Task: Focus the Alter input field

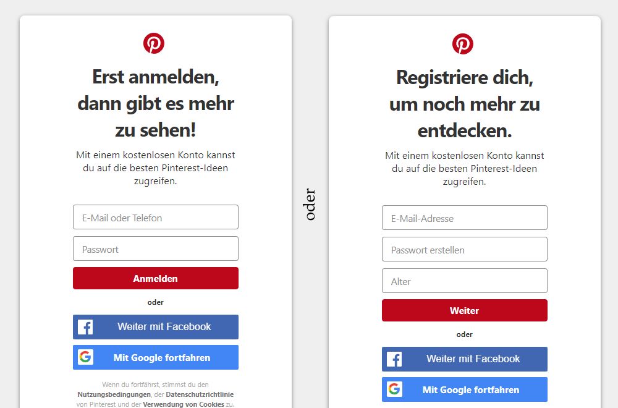Action: click(x=465, y=281)
